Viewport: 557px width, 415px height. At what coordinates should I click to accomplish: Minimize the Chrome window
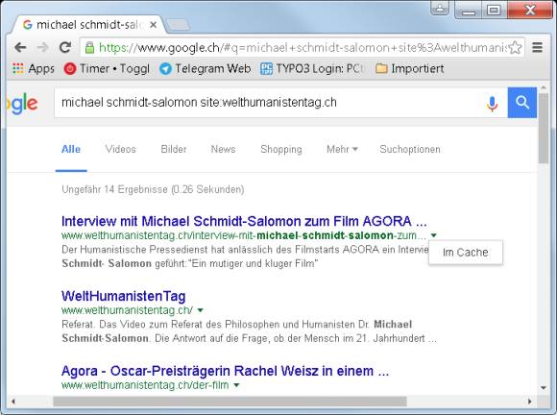click(469, 10)
